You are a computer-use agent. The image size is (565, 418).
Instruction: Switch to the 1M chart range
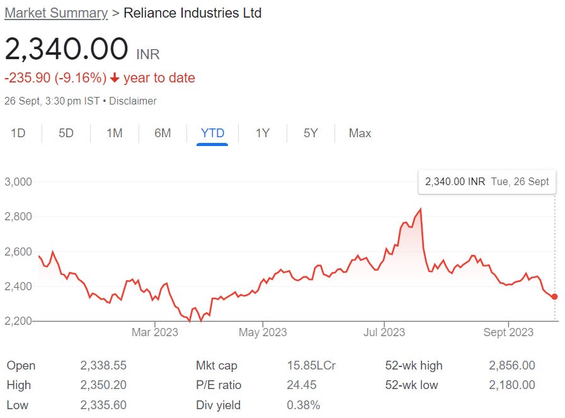coord(114,133)
